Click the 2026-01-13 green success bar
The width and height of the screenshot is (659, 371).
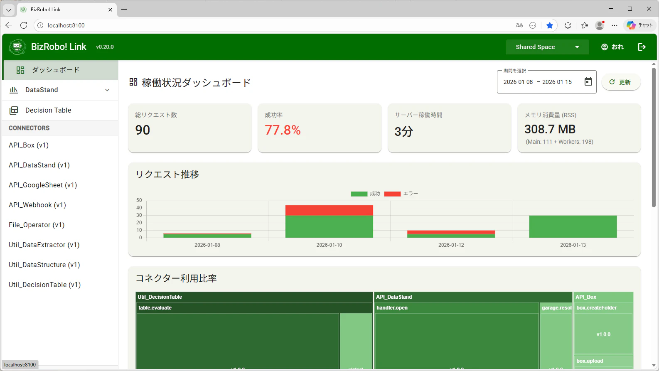click(573, 226)
